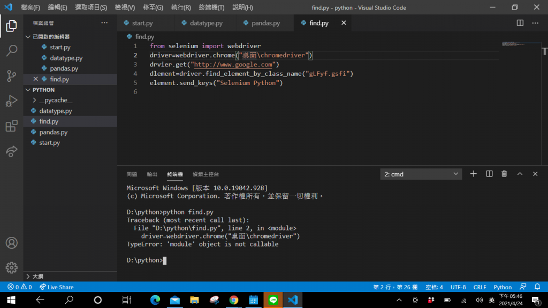548x308 pixels.
Task: Open the 檢視(V) menu
Action: (125, 7)
